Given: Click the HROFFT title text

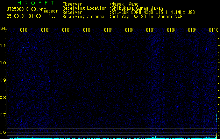Looking at the screenshot, I should (36, 3).
